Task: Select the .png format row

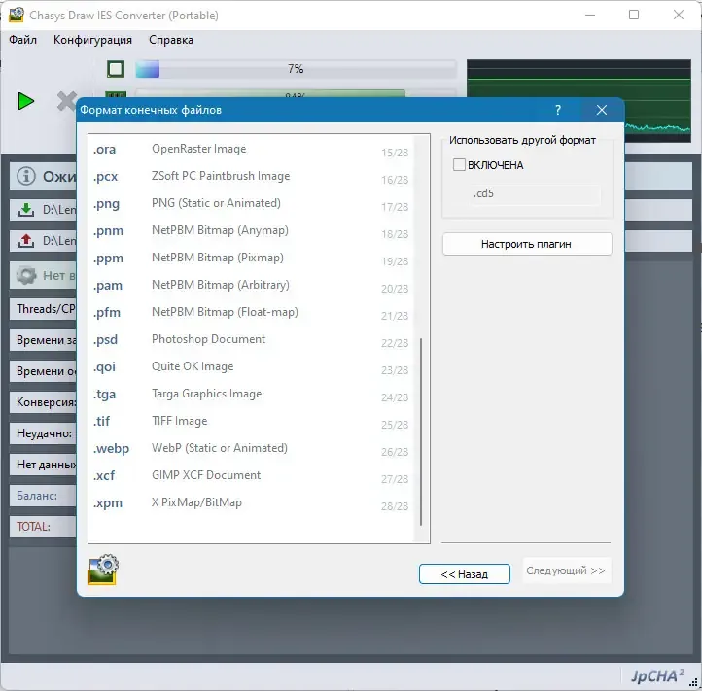Action: (x=251, y=204)
